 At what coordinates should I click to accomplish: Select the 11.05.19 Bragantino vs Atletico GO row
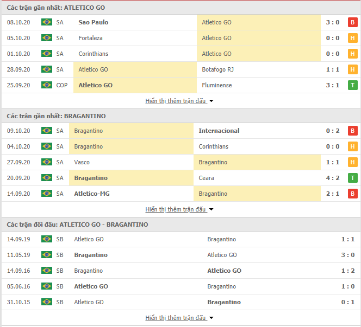(180, 255)
